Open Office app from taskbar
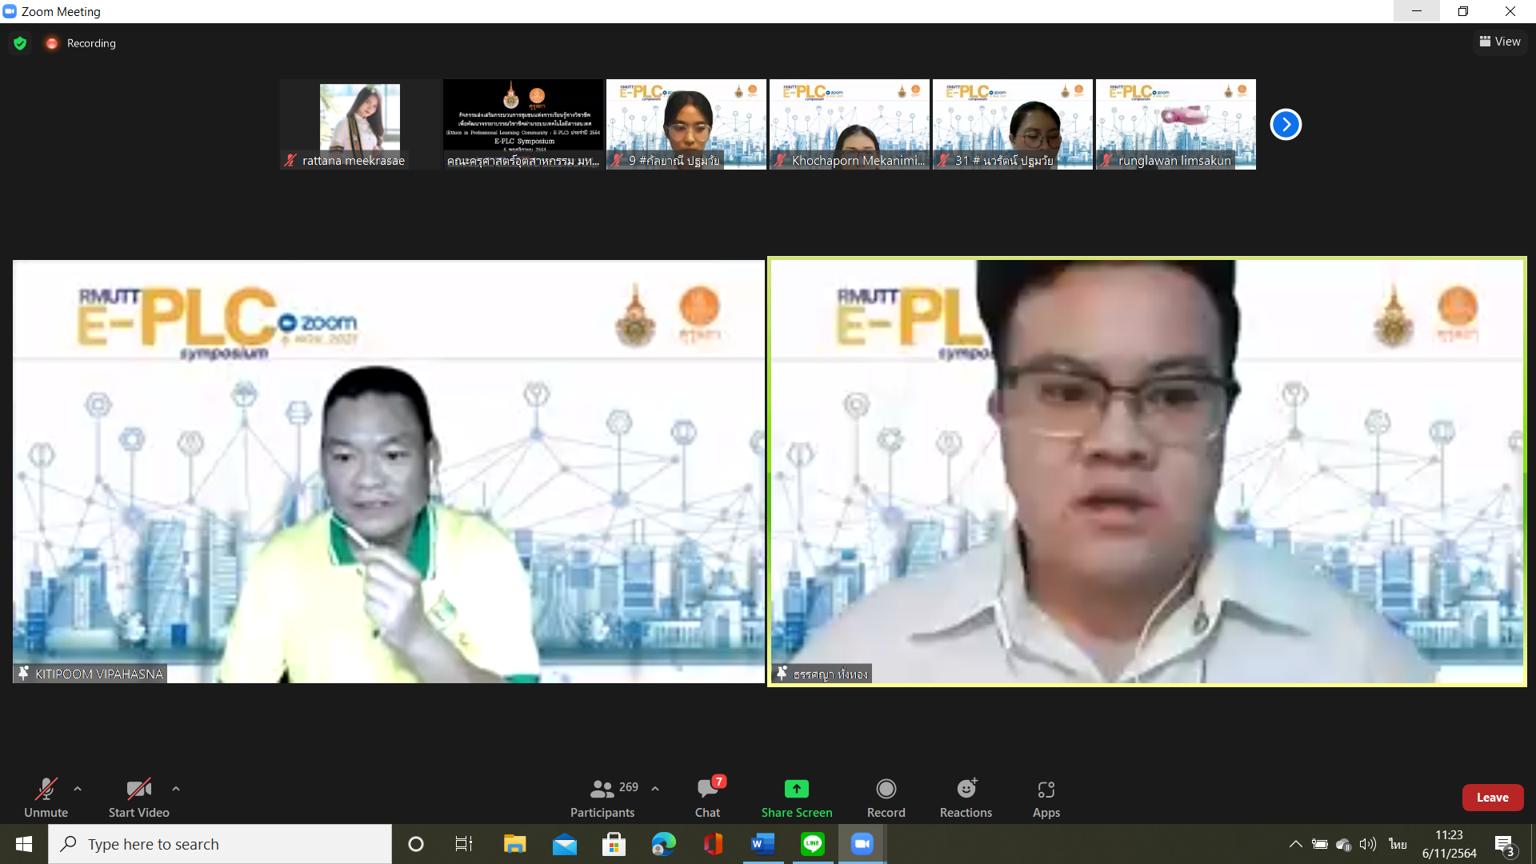1536x864 pixels. click(713, 844)
